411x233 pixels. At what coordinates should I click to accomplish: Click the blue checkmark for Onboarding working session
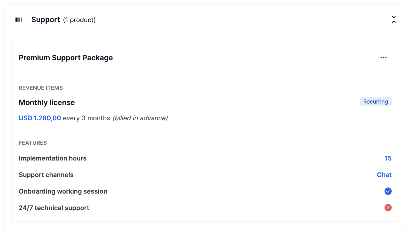pos(388,191)
